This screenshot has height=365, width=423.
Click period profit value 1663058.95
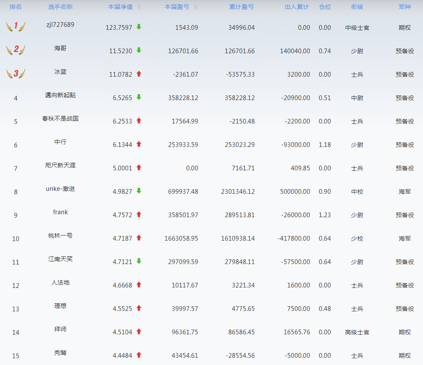(x=181, y=239)
